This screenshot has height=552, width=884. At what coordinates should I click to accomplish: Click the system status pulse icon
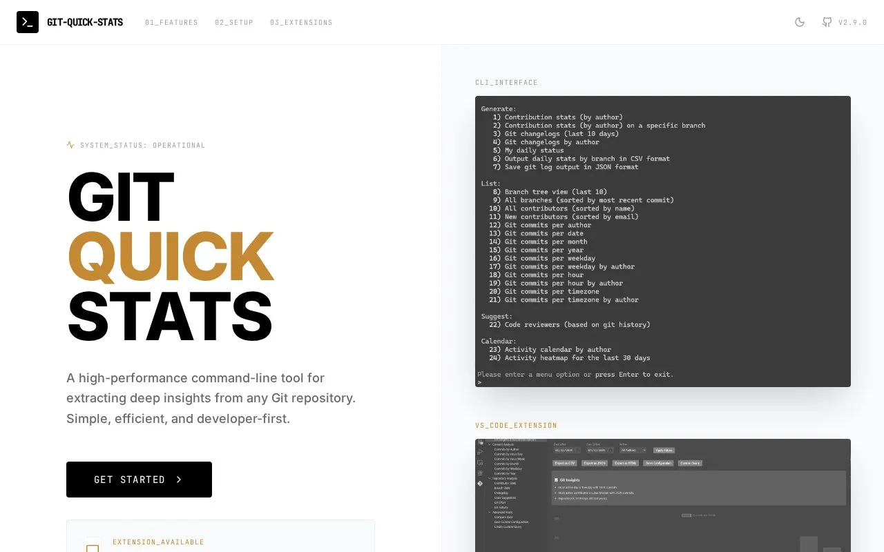point(70,145)
